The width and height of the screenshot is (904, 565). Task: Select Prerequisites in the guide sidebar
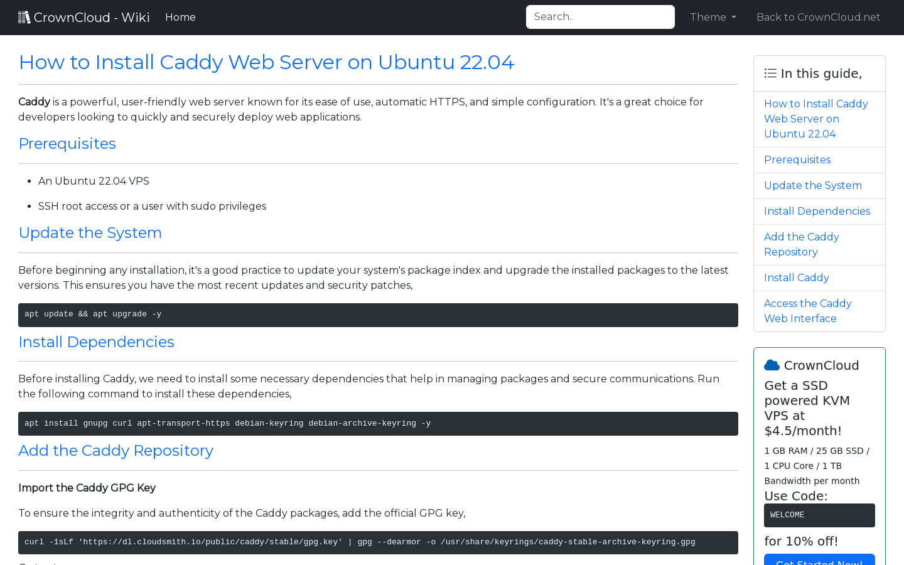819,160
